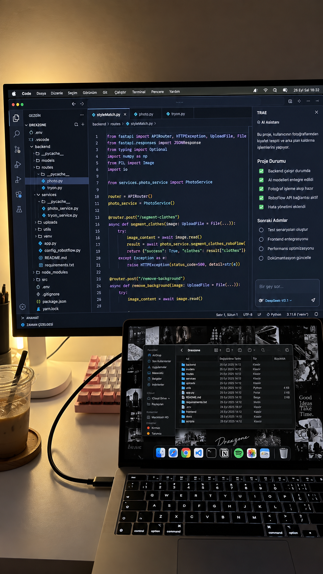This screenshot has width=323, height=574.
Task: Open Source Control in activity bar
Action: coord(17,149)
